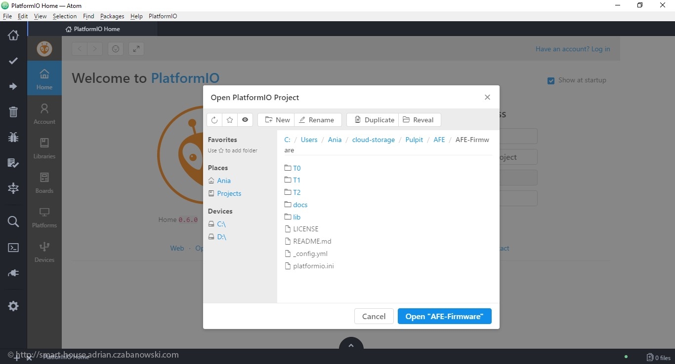The width and height of the screenshot is (675, 364).
Task: Open the PlatformIO menu
Action: click(x=163, y=16)
